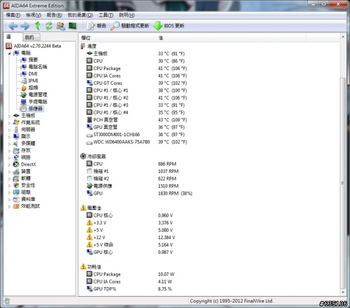The width and height of the screenshot is (350, 308).
Task: Click the laptop icon beside 手提電腦
Action: pyautogui.click(x=24, y=102)
